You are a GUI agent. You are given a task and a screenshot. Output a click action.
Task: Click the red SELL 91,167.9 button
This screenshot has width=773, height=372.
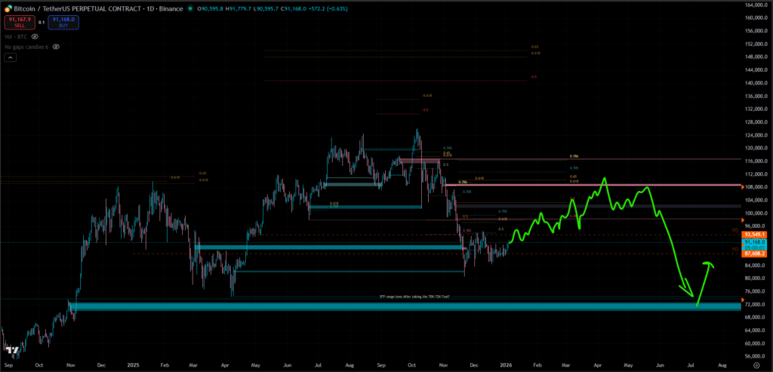[19, 22]
